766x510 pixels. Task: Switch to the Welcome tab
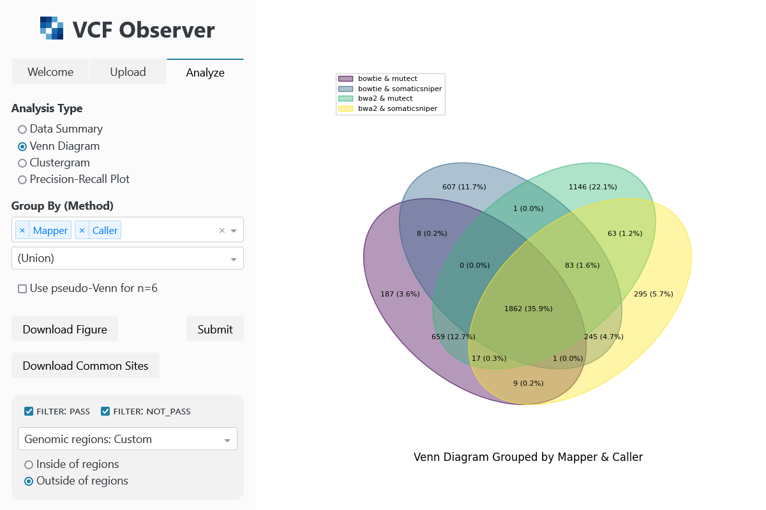[50, 72]
